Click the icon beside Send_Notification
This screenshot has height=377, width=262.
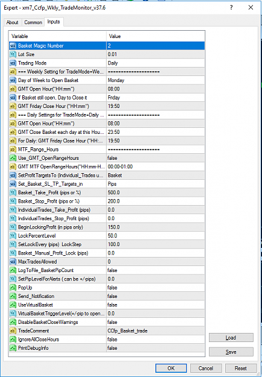[x=13, y=296]
